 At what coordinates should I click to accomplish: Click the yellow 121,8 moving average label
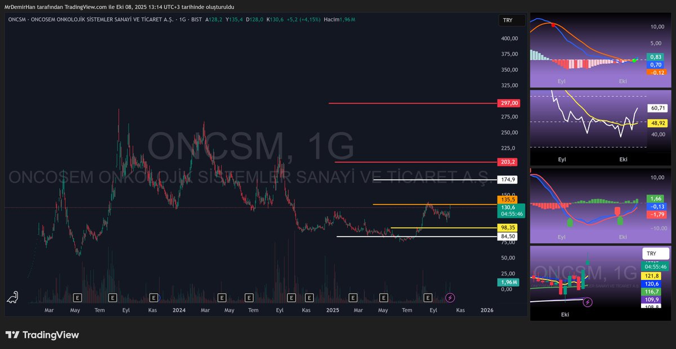652,276
